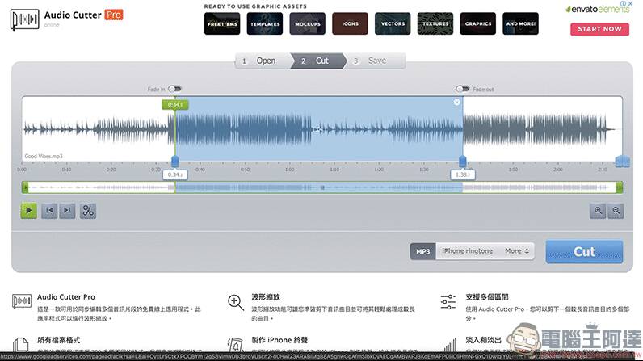Click the handle at waveform's right end
This screenshot has width=643, height=361.
[x=623, y=162]
